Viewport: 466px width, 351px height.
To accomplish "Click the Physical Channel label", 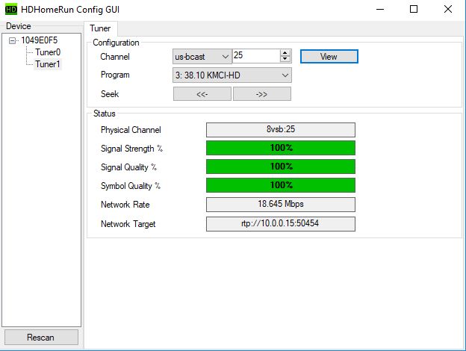I will 131,130.
